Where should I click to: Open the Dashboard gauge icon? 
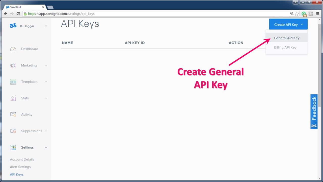13,49
